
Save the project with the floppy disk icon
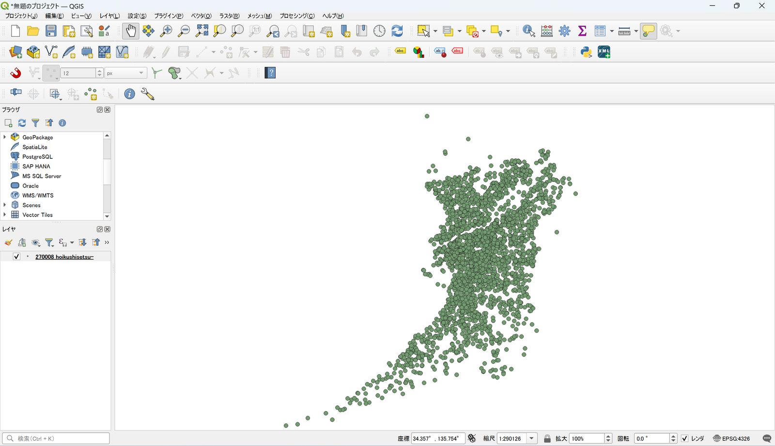[x=51, y=31]
